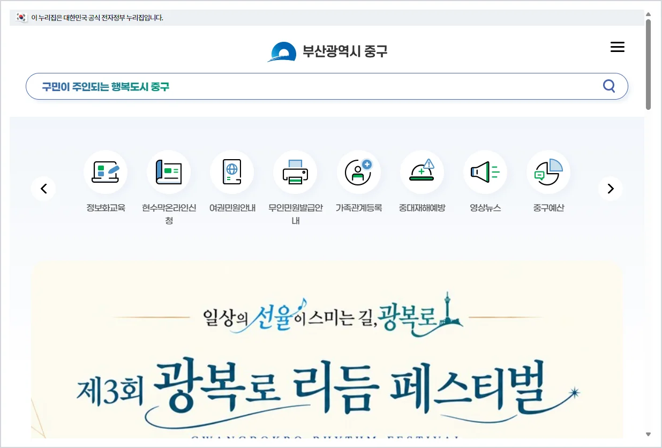Viewport: 662px width, 448px height.
Task: Open the hamburger menu
Action: click(x=618, y=47)
